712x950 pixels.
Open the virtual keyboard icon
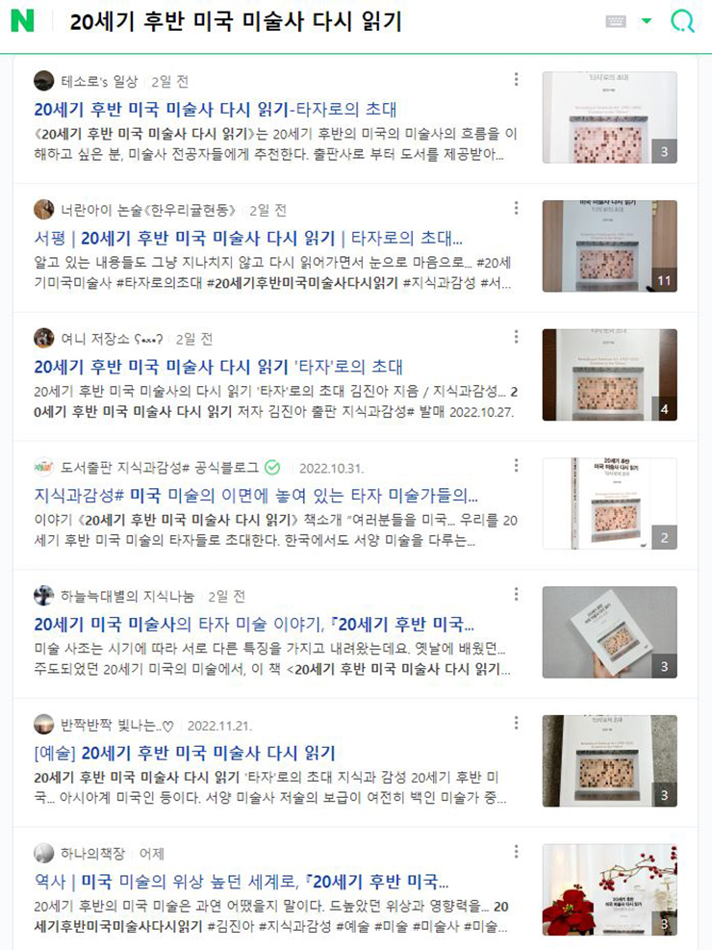pos(616,21)
